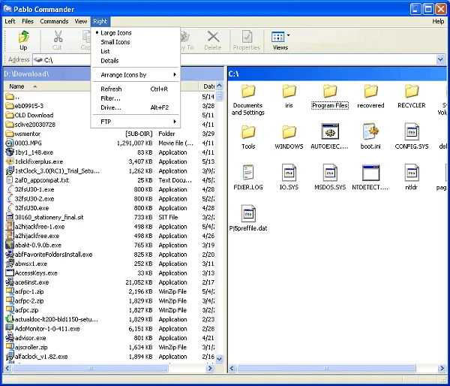Image resolution: width=450 pixels, height=386 pixels.
Task: Choose Refresh from the Right menu
Action: coord(136,89)
